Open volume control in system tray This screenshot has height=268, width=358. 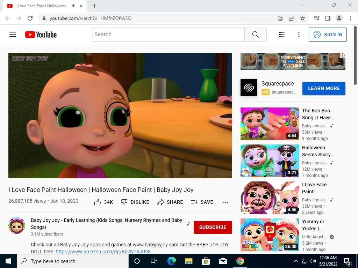point(313,261)
